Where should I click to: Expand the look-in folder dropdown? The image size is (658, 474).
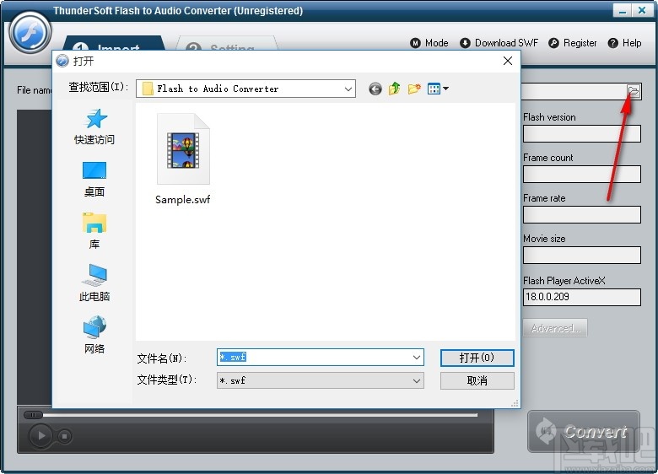click(x=348, y=89)
